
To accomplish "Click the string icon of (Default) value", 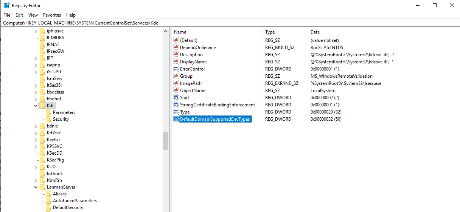I will (x=176, y=40).
